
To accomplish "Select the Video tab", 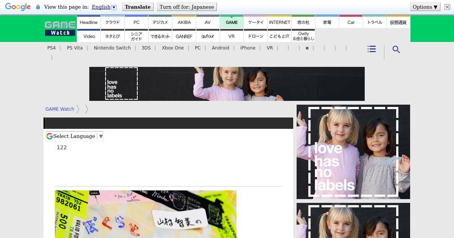I will tap(89, 36).
